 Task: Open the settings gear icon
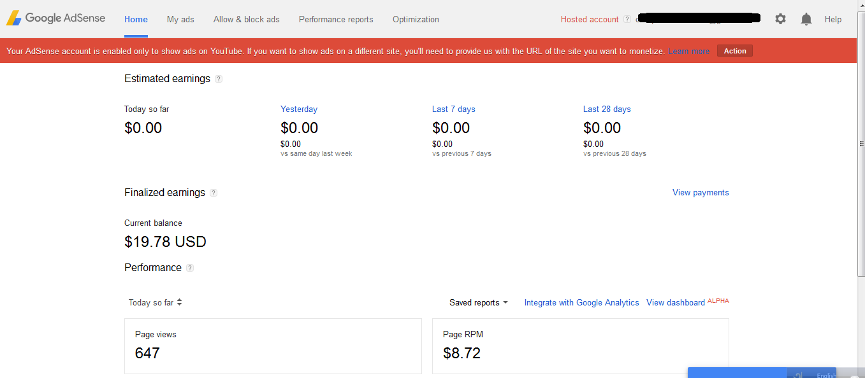[x=780, y=19]
